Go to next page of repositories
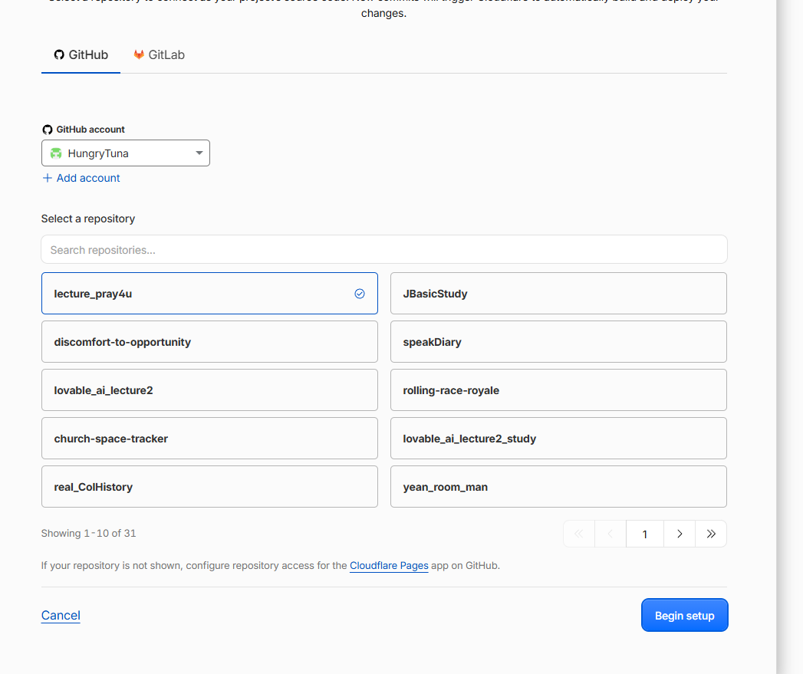 680,534
